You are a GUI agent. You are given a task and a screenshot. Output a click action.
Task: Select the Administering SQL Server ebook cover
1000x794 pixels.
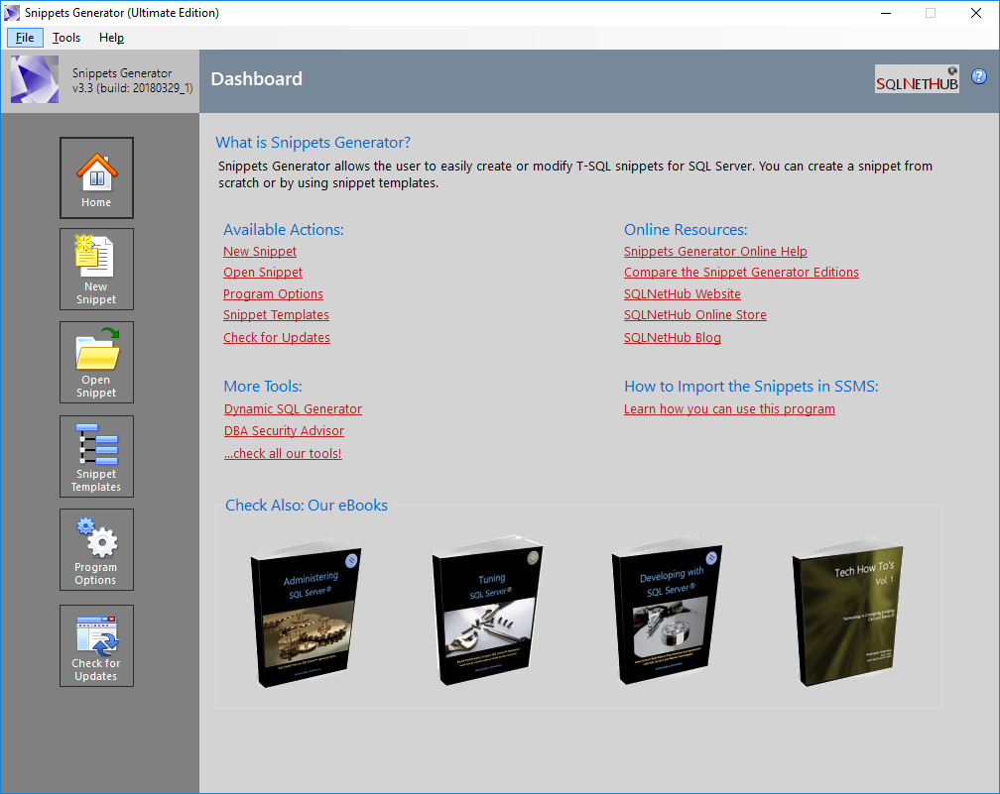[307, 613]
